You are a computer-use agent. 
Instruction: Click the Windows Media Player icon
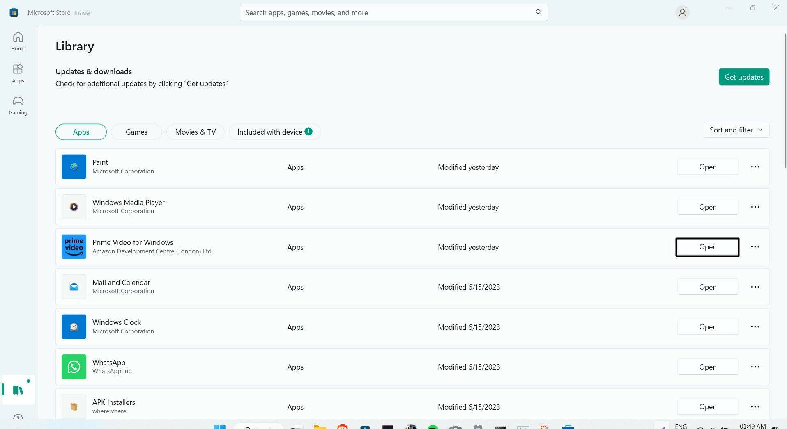tap(74, 207)
